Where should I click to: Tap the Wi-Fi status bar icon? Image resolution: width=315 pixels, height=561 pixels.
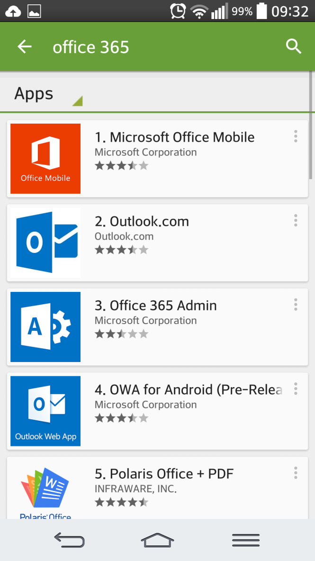pyautogui.click(x=199, y=12)
